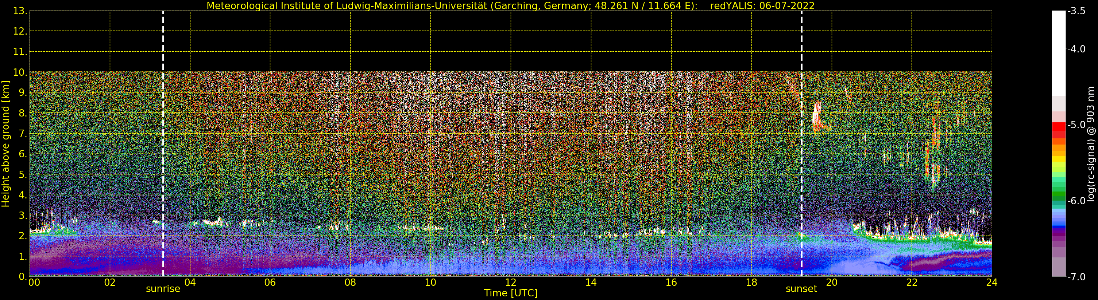Screen dimensions: 1098x300
Task: Click the 'sunset' label below the time axis
Action: 801,289
